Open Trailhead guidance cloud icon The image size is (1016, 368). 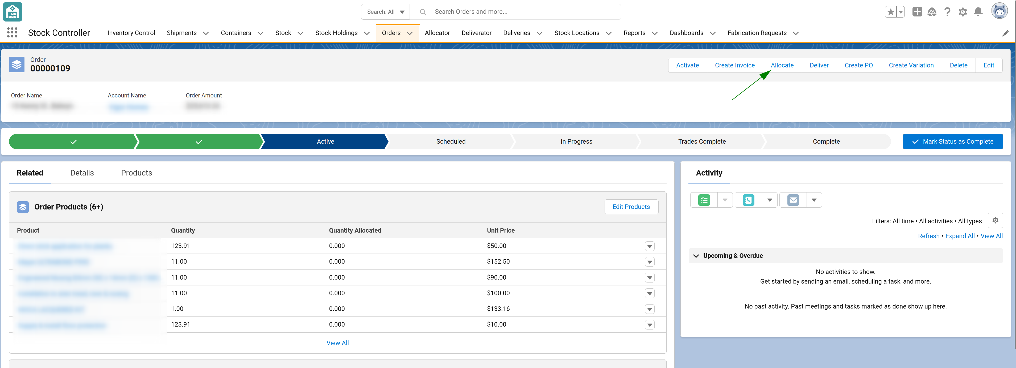[932, 12]
